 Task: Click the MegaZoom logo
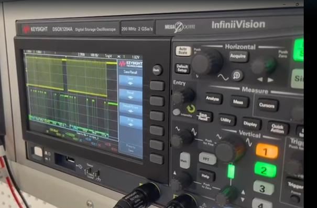click(180, 27)
